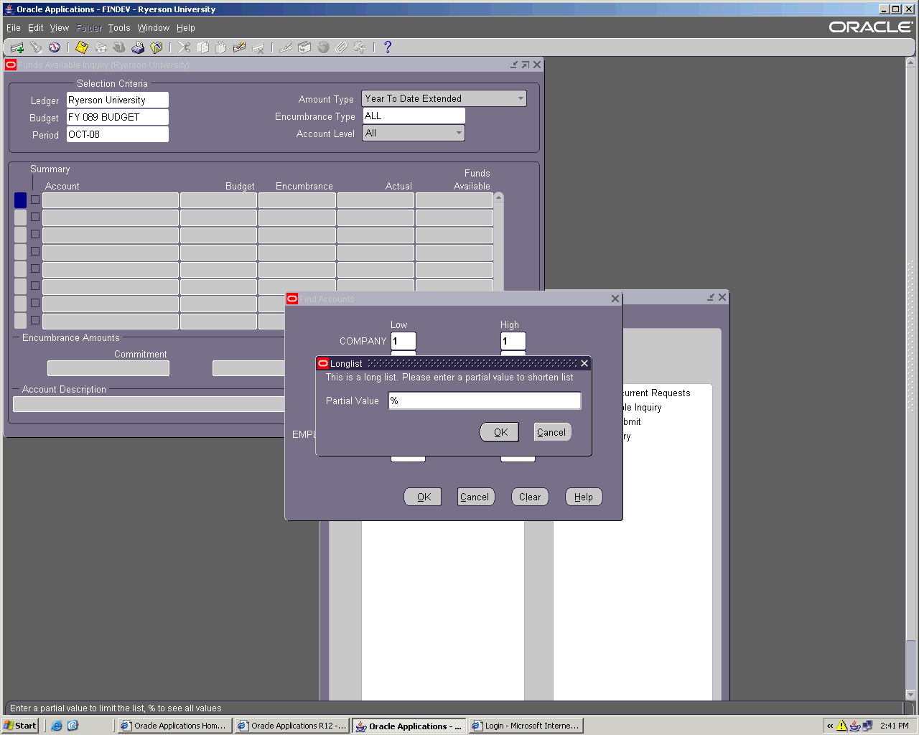Tick the checkbox in fourth Summary row
This screenshot has width=919, height=735.
click(x=35, y=252)
